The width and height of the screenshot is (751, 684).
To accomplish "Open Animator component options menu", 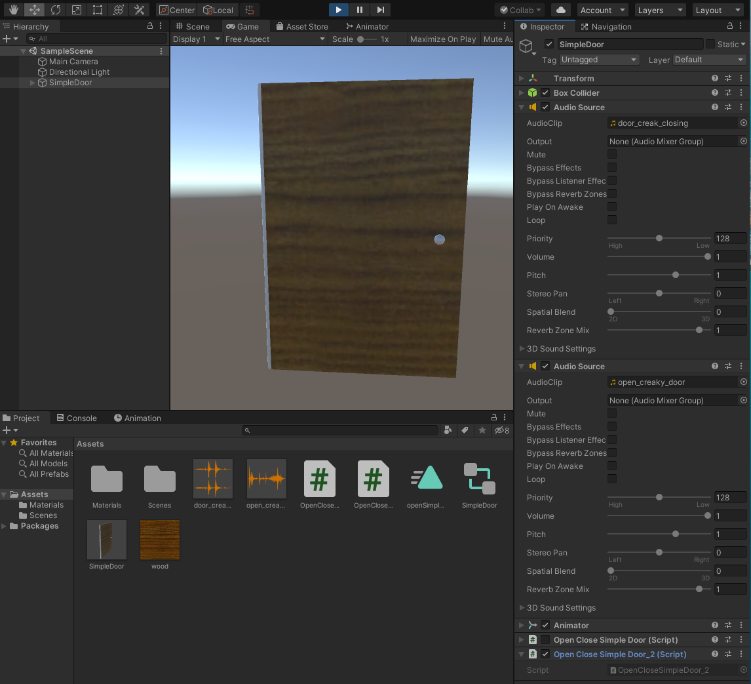I will (x=741, y=625).
